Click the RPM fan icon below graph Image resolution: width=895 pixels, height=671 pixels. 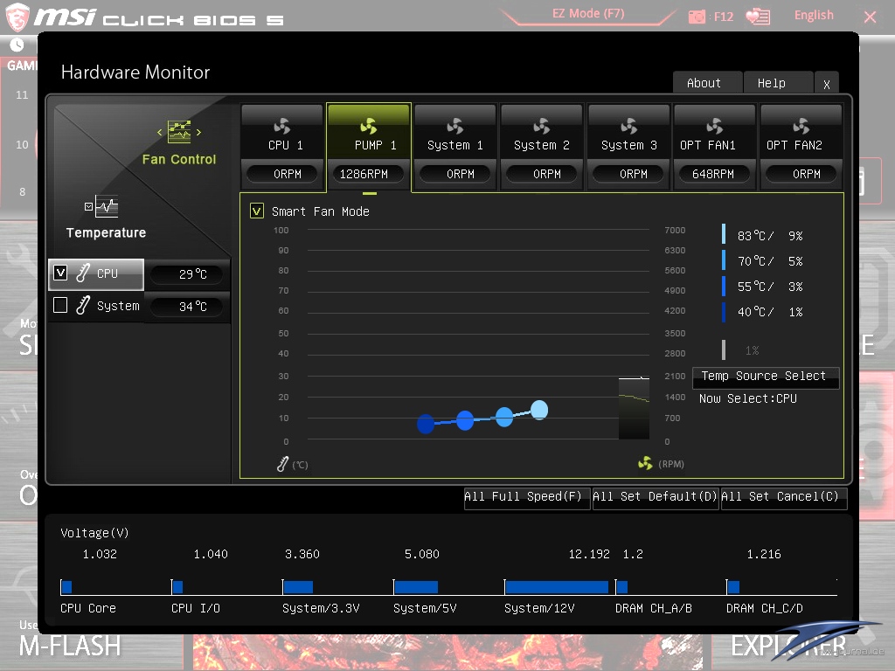point(645,463)
